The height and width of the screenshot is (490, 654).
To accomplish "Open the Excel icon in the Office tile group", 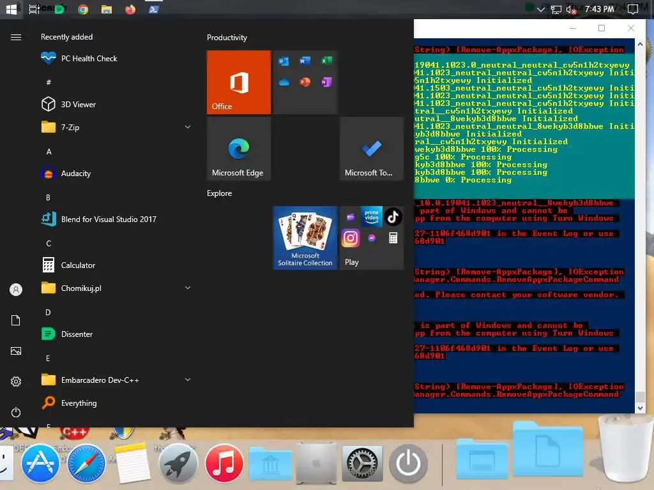I will [326, 61].
